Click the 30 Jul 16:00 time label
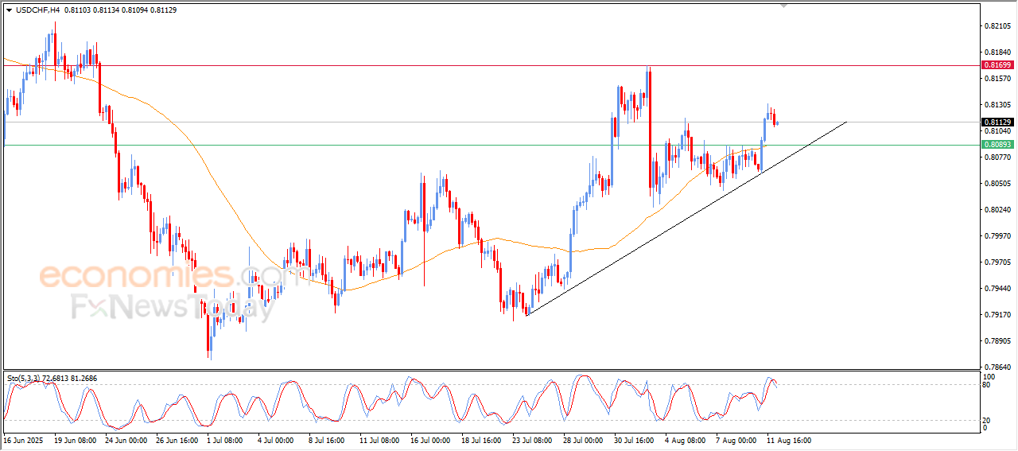This screenshot has width=1018, height=451. 635,440
